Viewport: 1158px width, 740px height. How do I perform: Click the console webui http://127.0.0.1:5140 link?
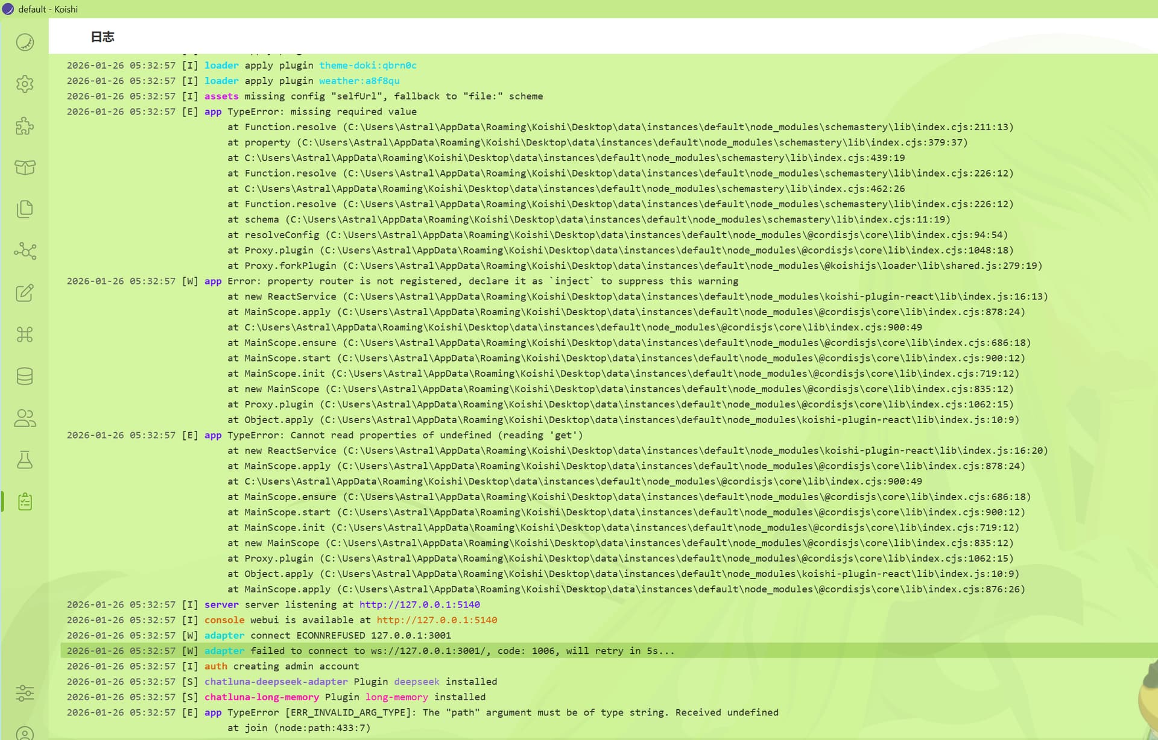point(437,620)
